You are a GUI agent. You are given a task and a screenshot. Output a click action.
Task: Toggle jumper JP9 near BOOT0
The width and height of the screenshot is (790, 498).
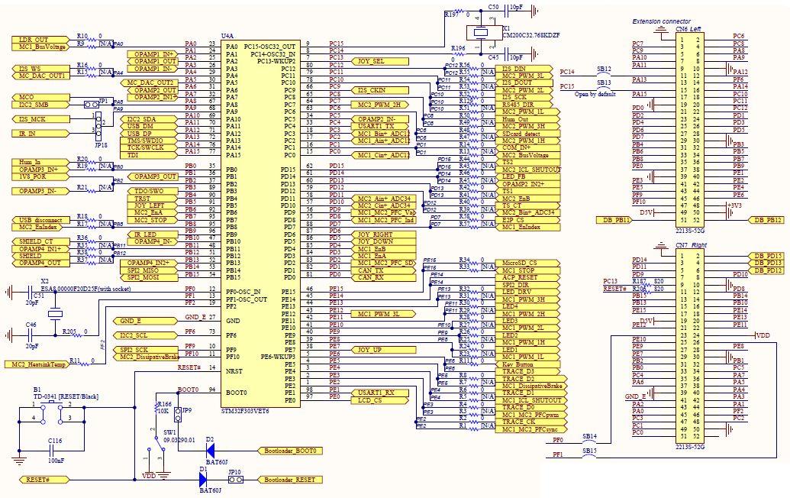click(179, 414)
